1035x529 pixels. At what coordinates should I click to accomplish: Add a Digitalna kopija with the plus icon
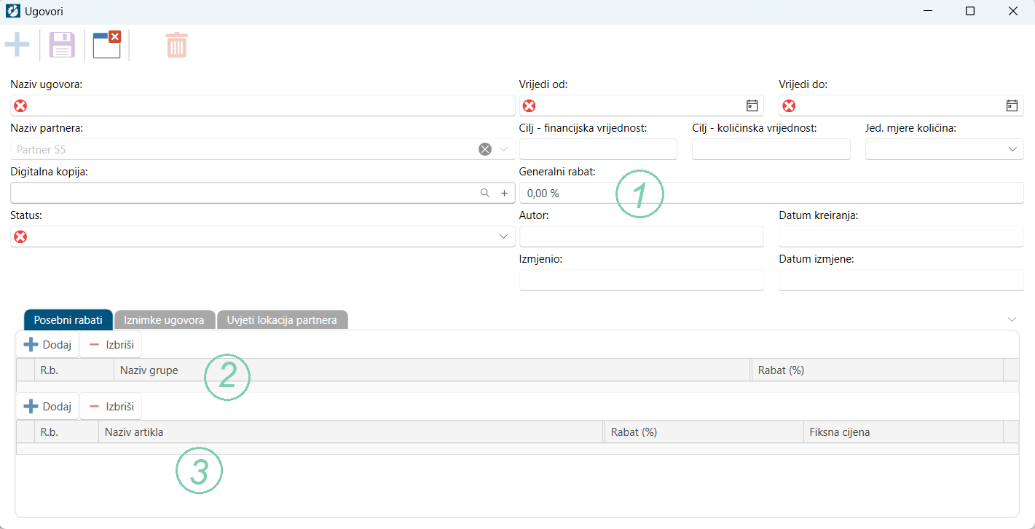504,193
